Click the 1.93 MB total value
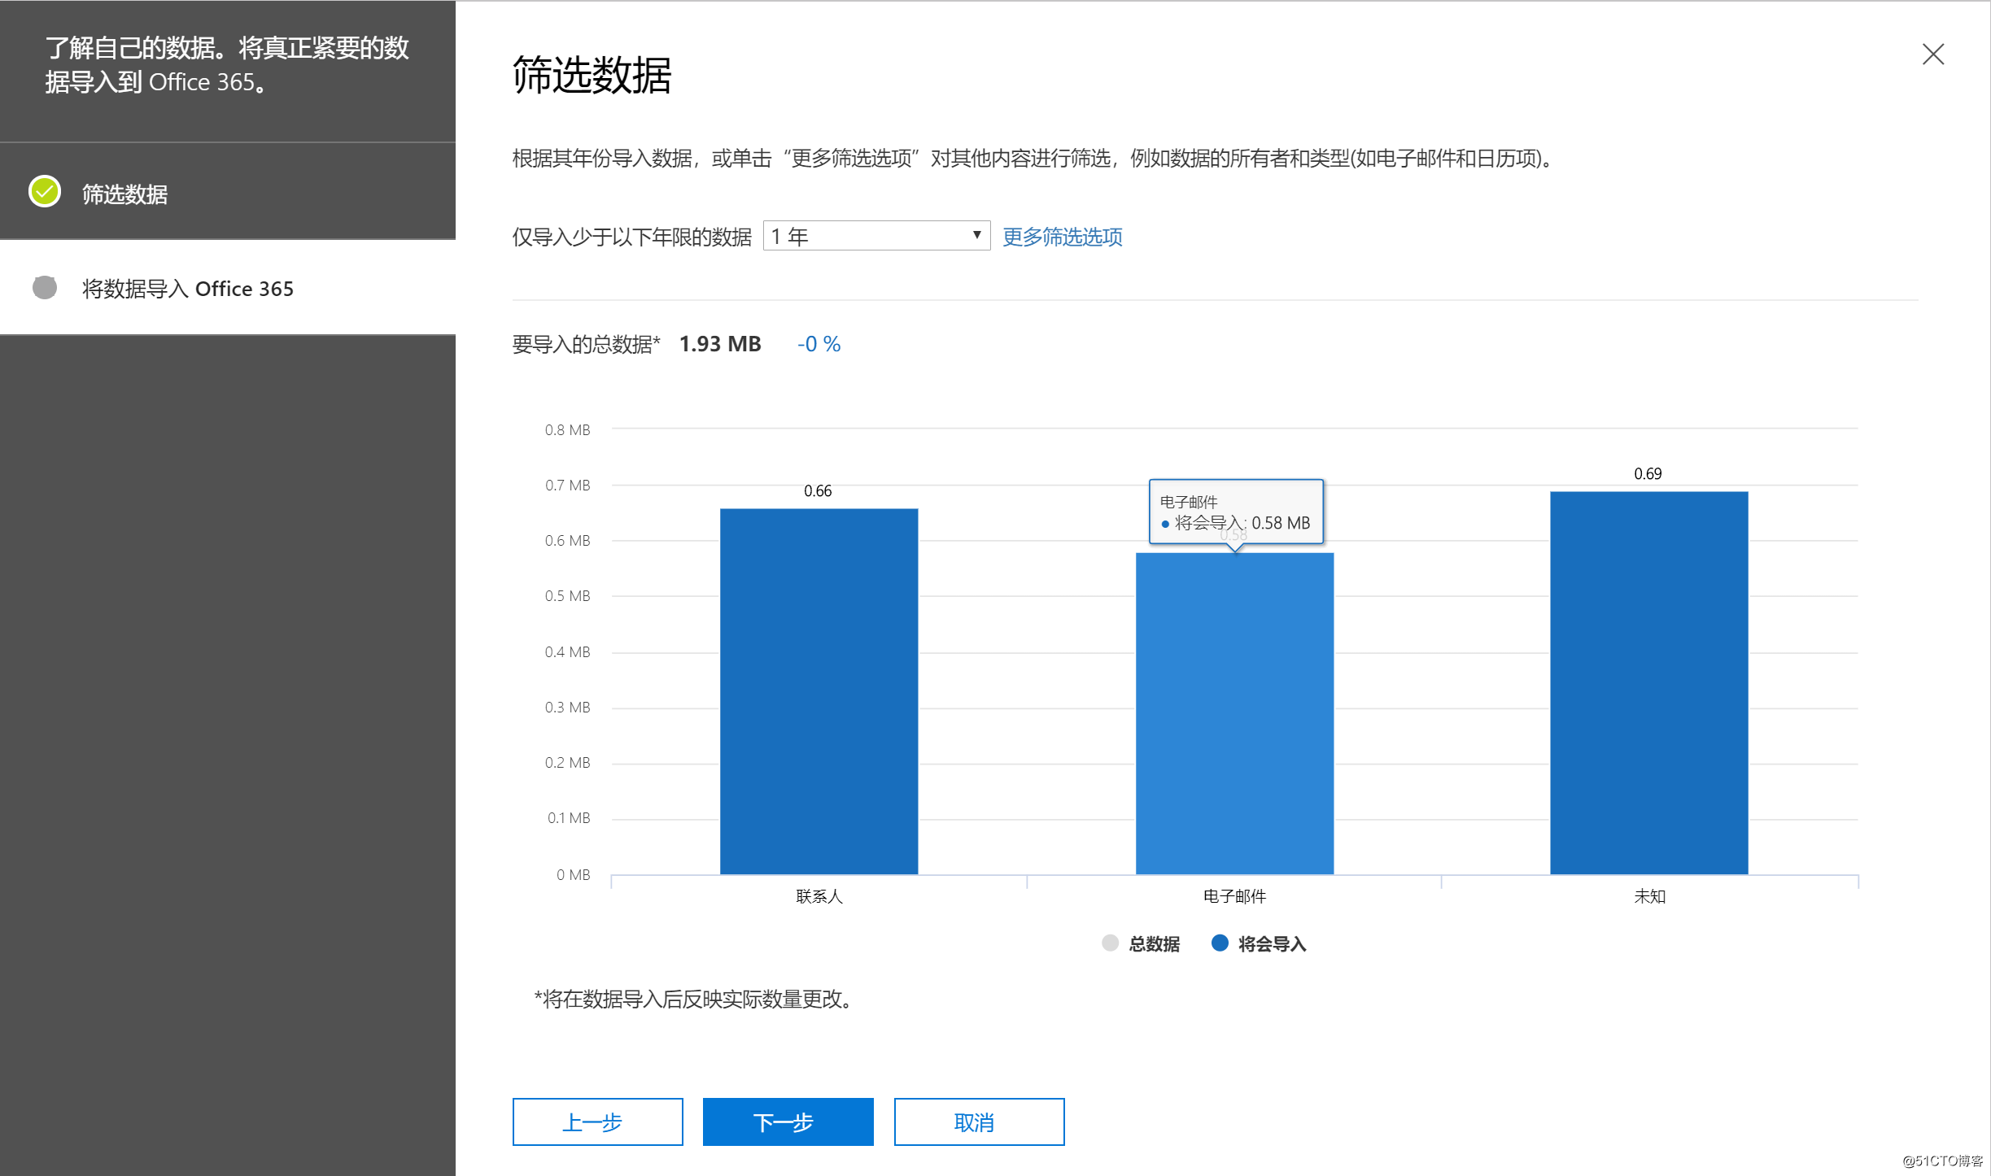This screenshot has height=1176, width=1991. pos(720,344)
